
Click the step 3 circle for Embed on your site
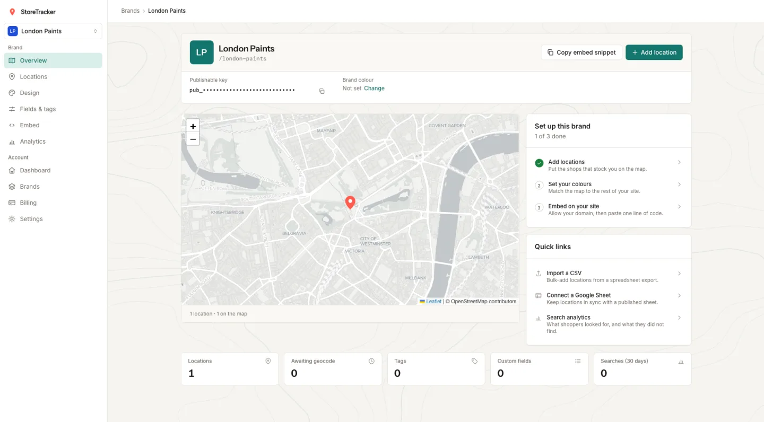(x=539, y=207)
